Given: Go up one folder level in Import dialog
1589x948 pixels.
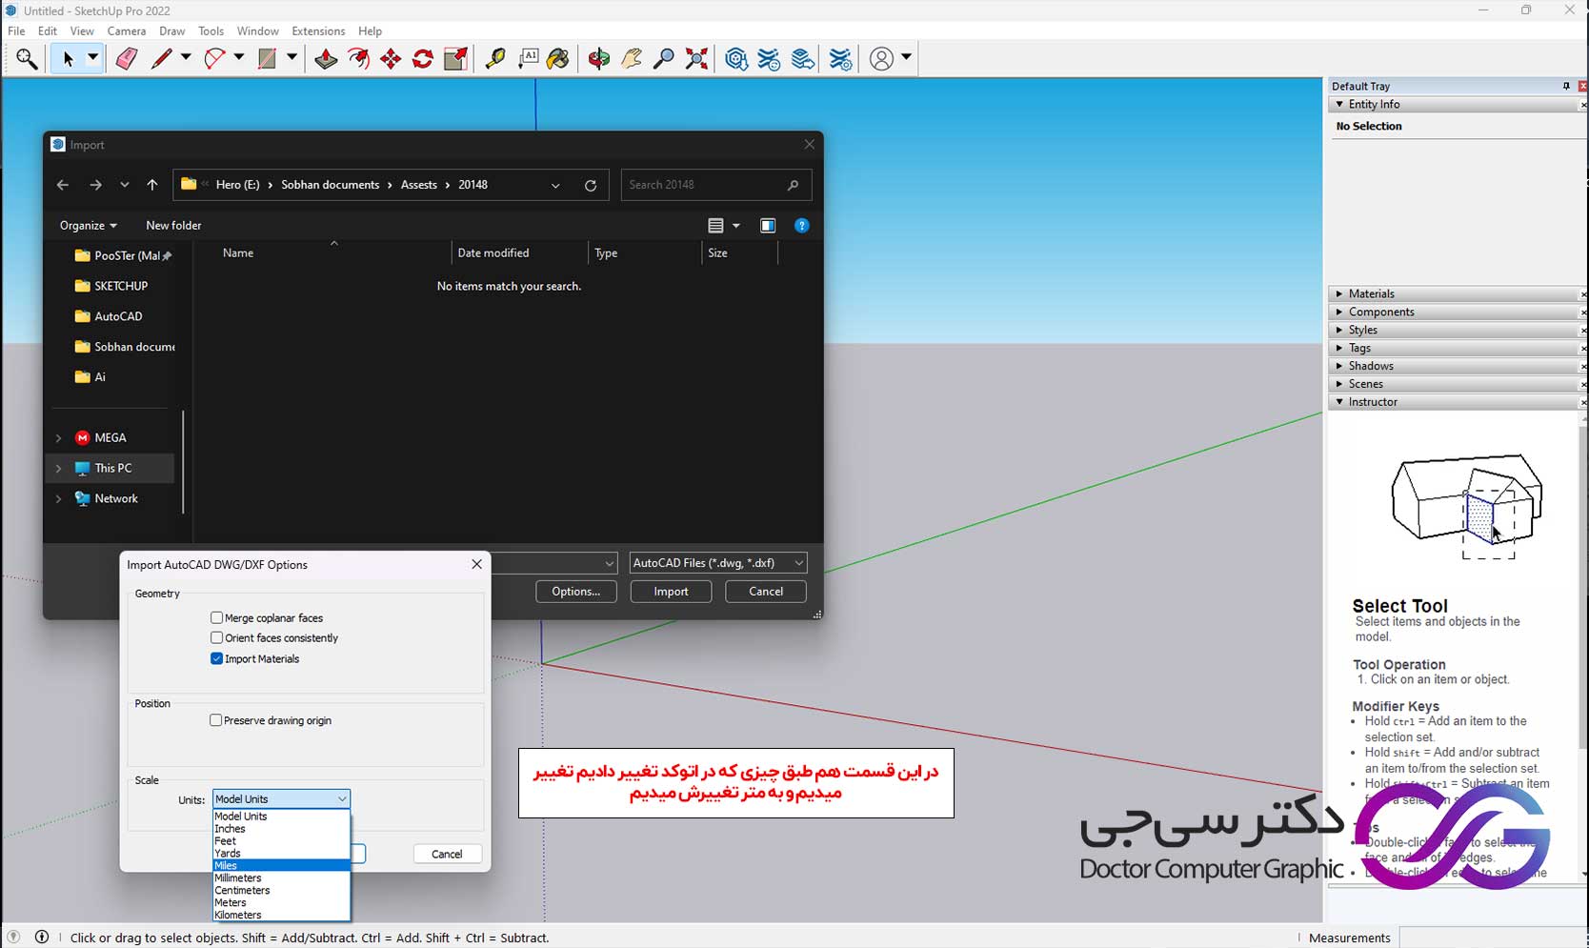Looking at the screenshot, I should click(152, 185).
